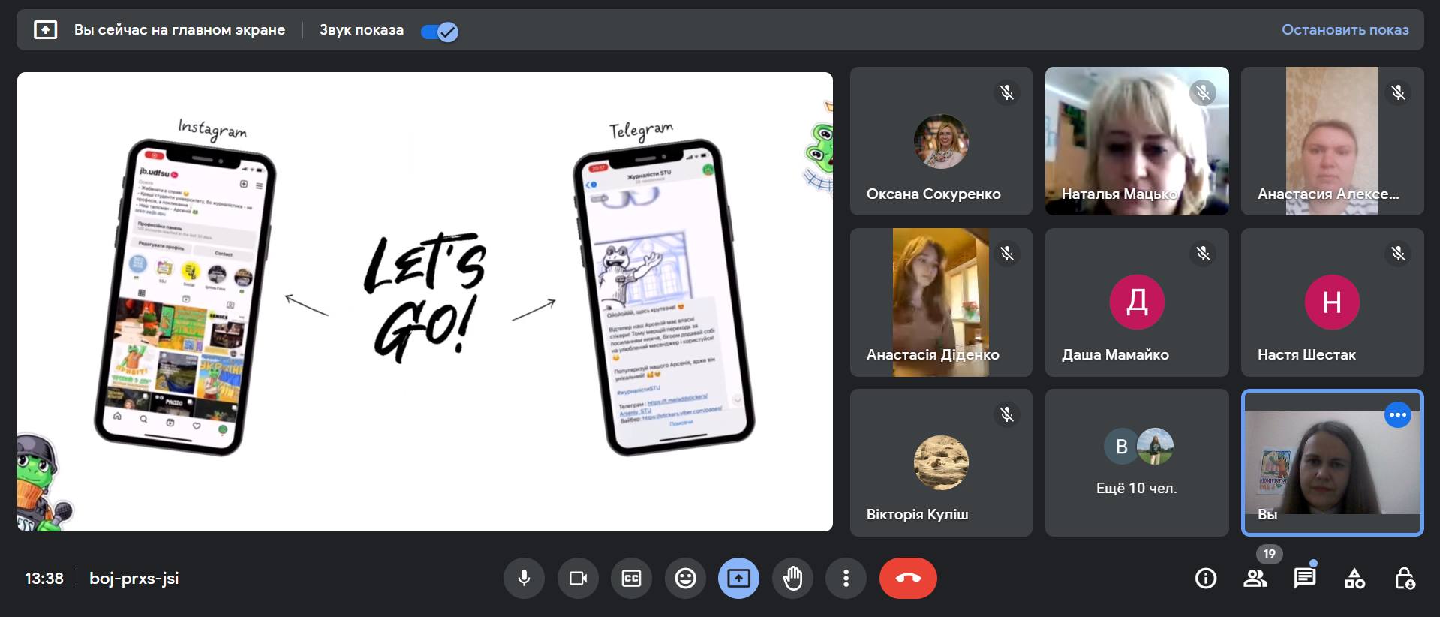Select your own 'Вы' video tile
1440x617 pixels.
coord(1332,462)
